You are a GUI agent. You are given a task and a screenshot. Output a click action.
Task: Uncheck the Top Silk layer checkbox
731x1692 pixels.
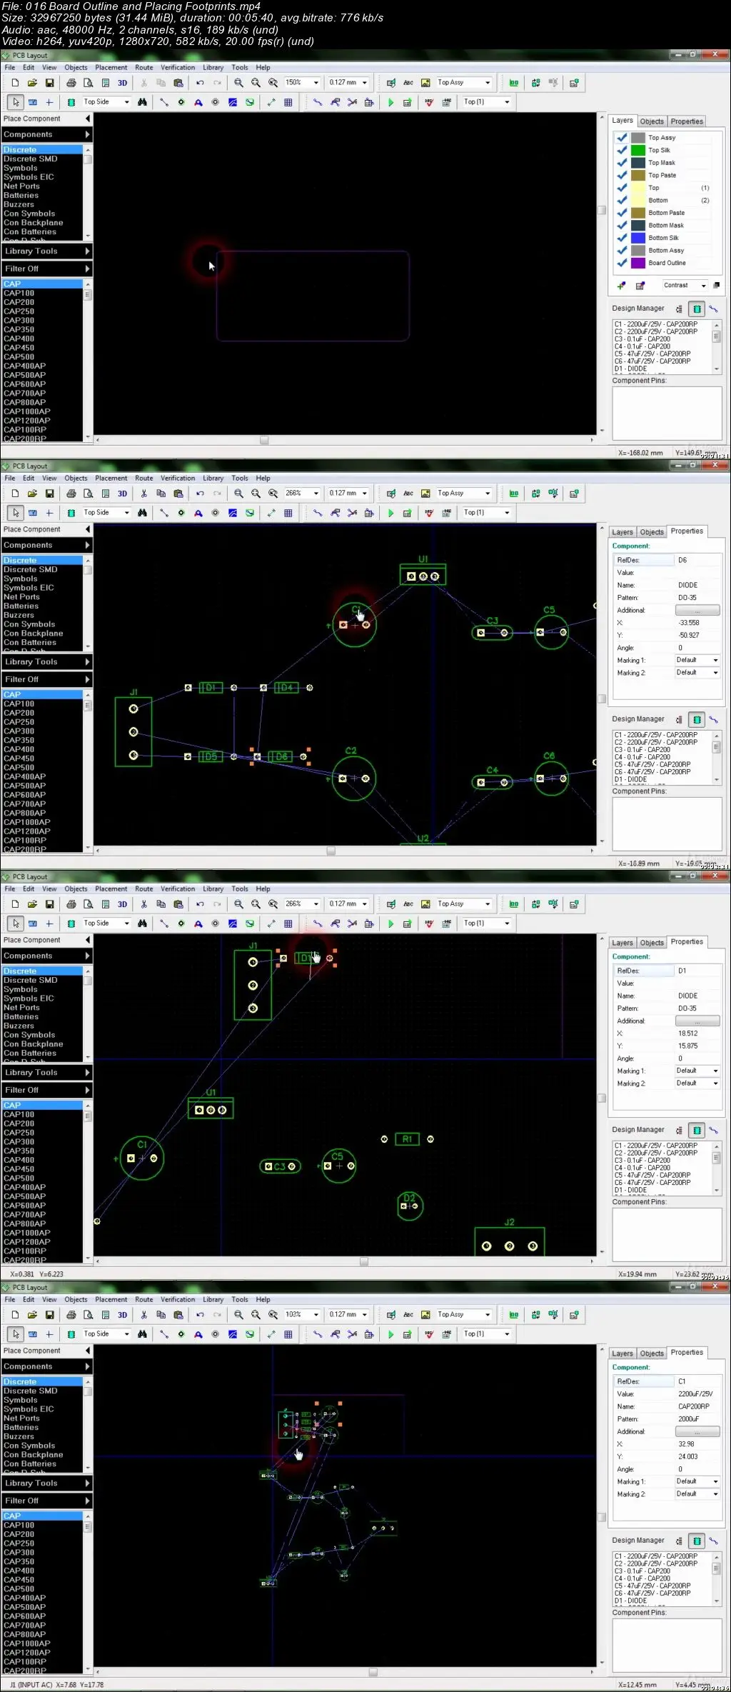pos(622,150)
